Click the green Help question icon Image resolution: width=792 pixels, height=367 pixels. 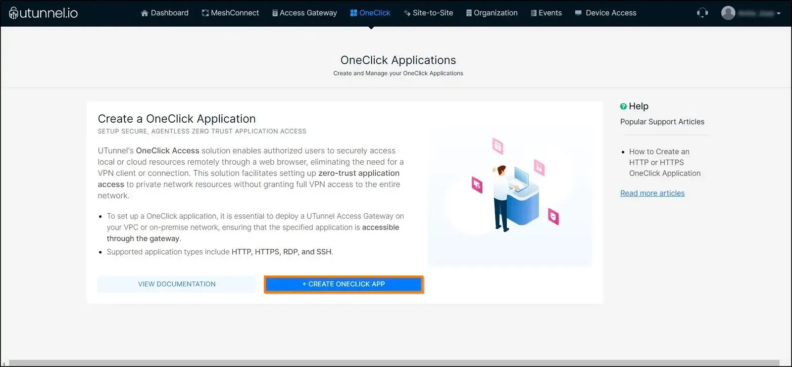pyautogui.click(x=623, y=106)
